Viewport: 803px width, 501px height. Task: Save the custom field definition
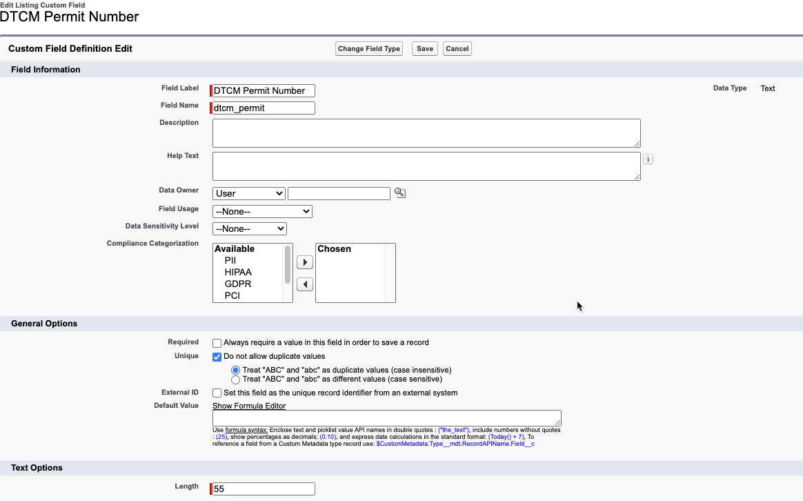(424, 48)
